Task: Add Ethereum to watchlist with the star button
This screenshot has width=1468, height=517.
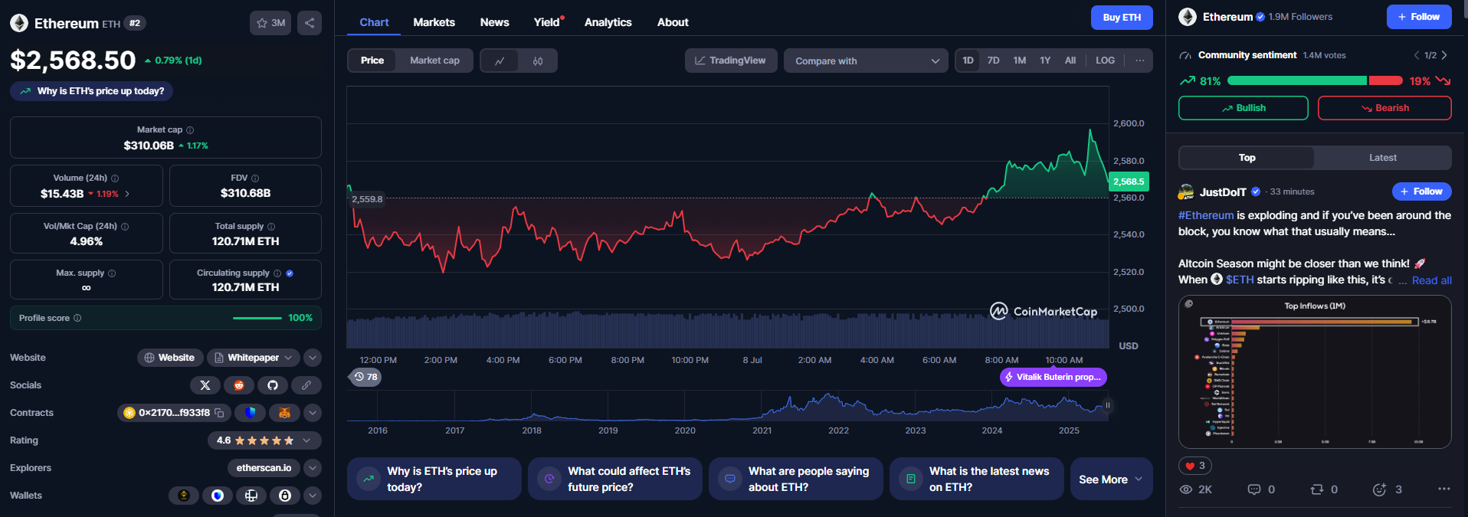Action: (x=270, y=23)
